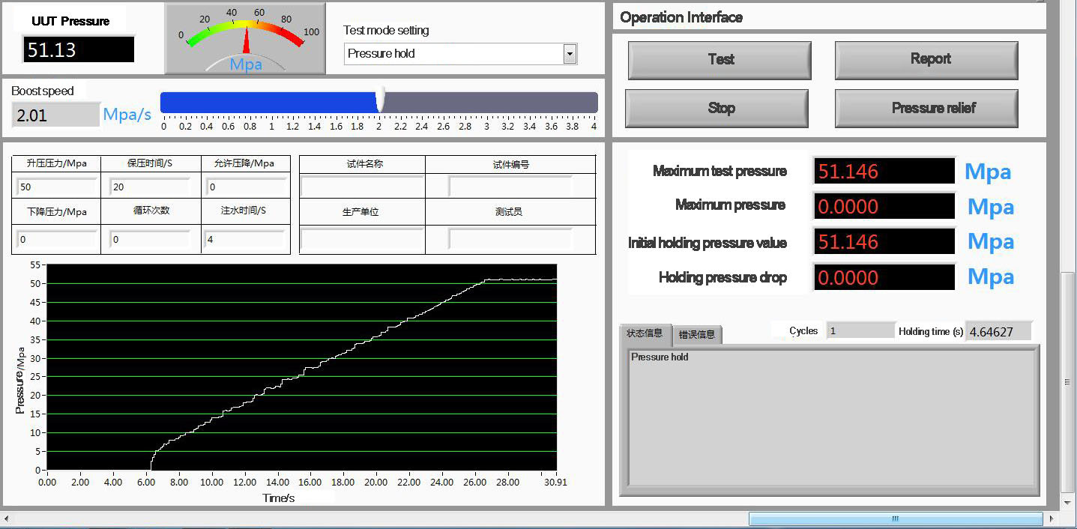The width and height of the screenshot is (1077, 529).
Task: Click the Boost speed slider thumb
Action: [380, 100]
